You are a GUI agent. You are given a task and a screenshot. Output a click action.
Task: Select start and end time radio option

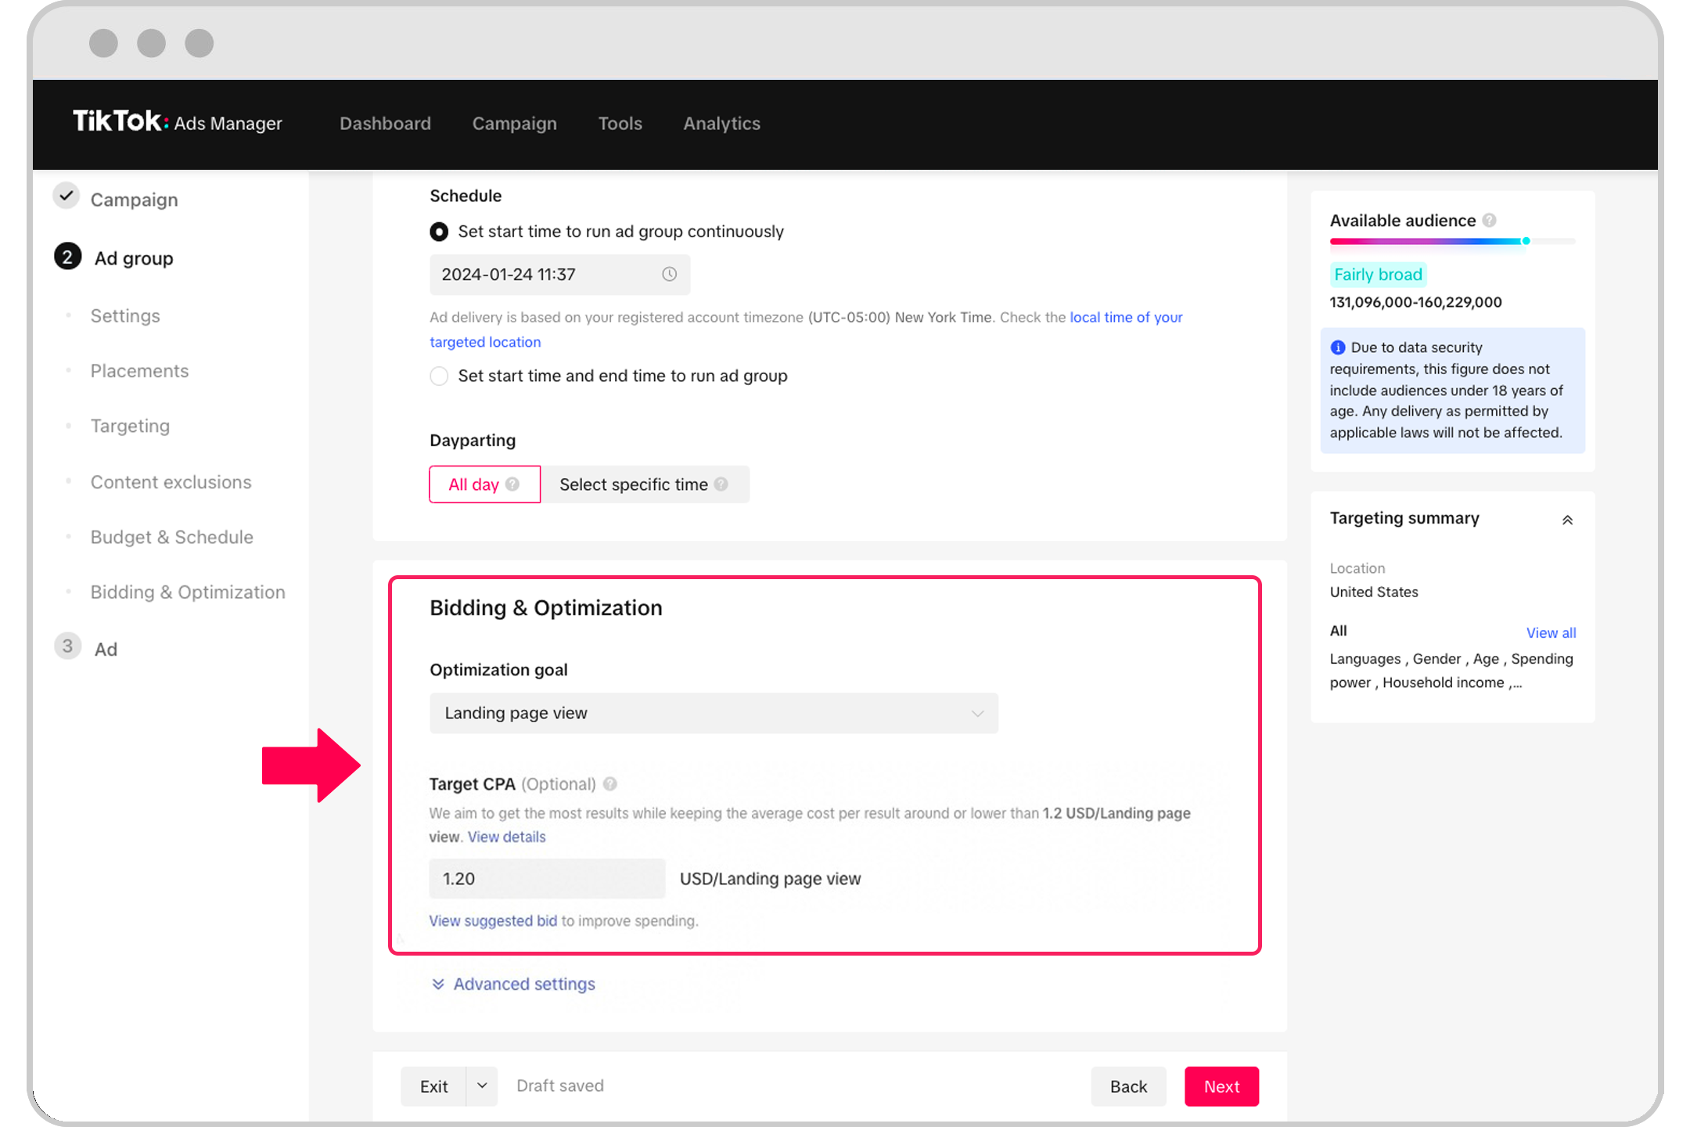pos(440,376)
